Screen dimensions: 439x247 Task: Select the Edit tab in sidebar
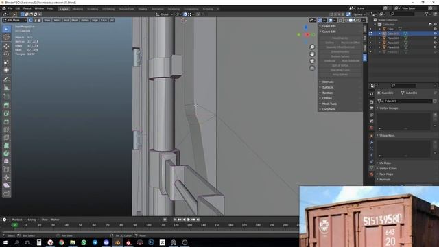[x=365, y=57]
